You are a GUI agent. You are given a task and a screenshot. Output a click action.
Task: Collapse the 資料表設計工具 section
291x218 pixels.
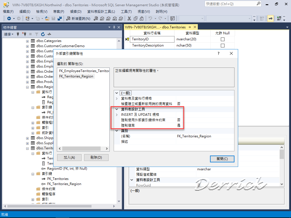pyautogui.click(x=116, y=109)
